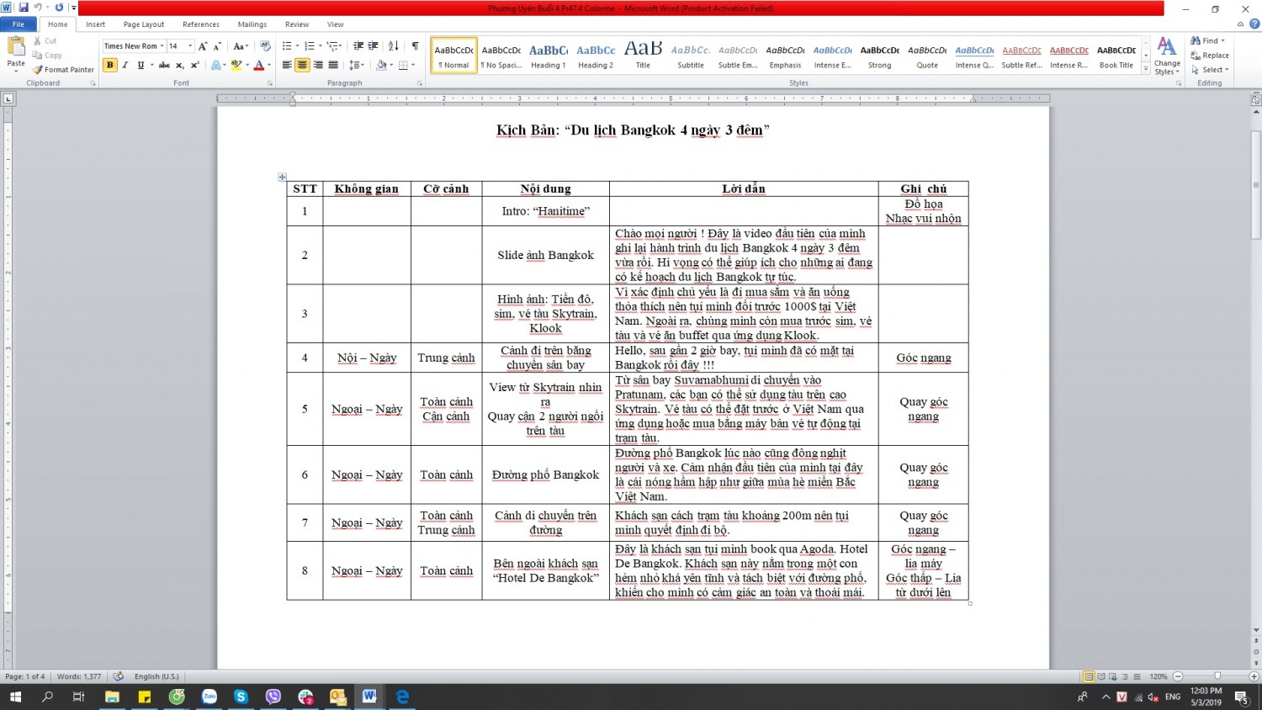
Task: Expand the Styles gallery more arrow
Action: (1146, 69)
